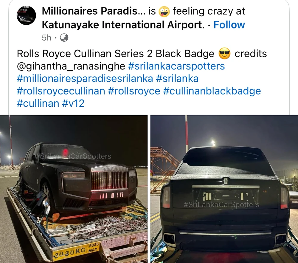
Task: Open the #cullinanblackbadge hashtag
Action: [x=212, y=91]
